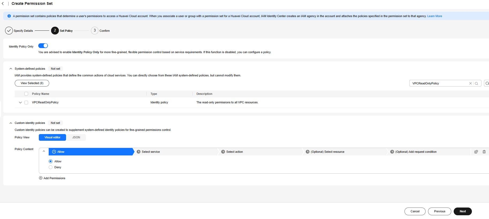Collapse the Custom identity policies section
Screen dimensions: 489x219
point(11,123)
